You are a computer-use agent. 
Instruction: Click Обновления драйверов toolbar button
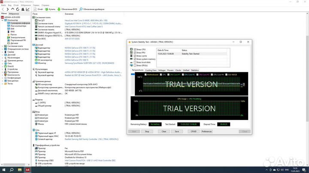pyautogui.click(x=92, y=9)
